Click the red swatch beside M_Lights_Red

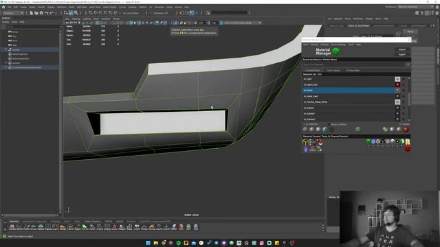(397, 84)
